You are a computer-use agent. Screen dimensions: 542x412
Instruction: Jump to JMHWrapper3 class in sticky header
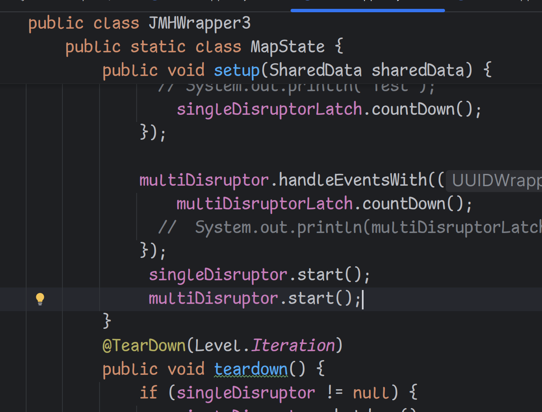200,23
